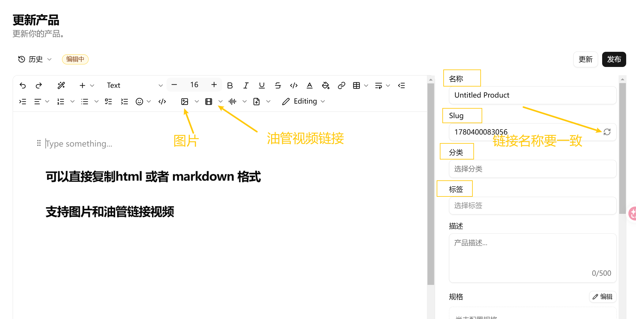Expand numbered list style chevron
This screenshot has height=319, width=636.
coord(72,101)
